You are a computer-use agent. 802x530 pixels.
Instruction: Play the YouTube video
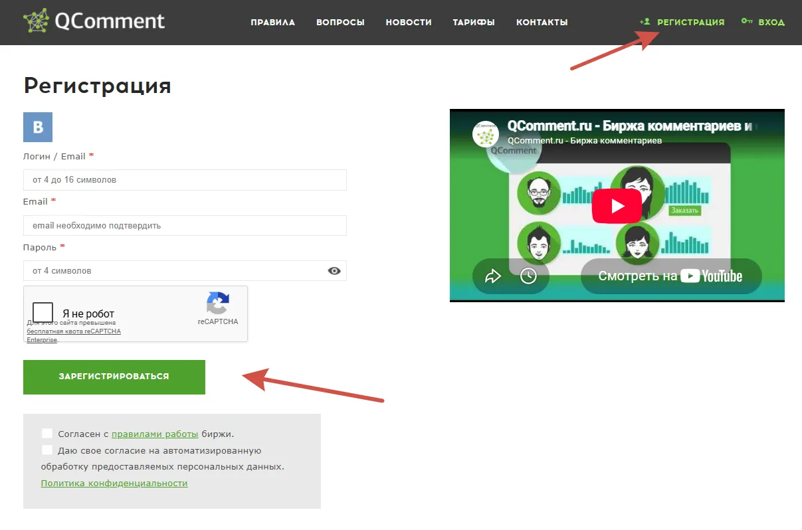[x=617, y=206]
